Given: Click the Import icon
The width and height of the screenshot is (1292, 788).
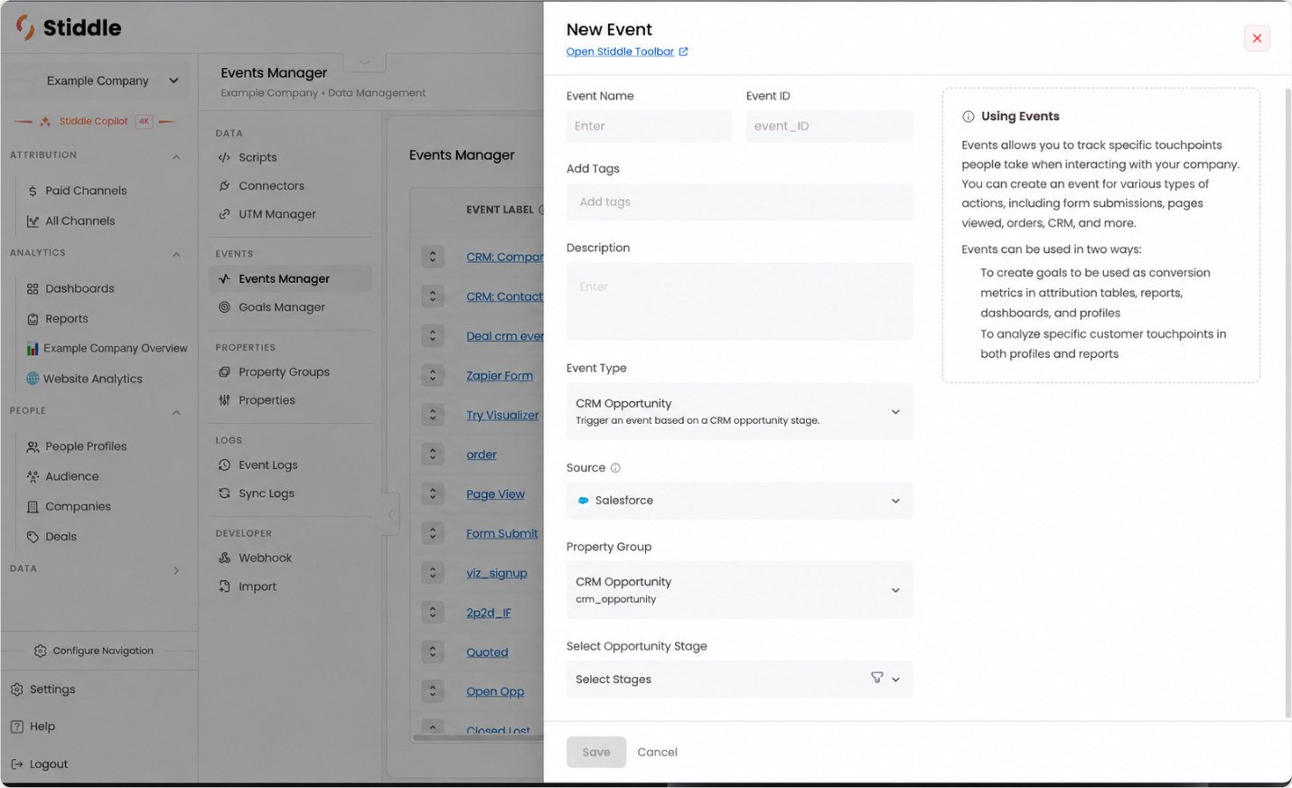Looking at the screenshot, I should [224, 586].
